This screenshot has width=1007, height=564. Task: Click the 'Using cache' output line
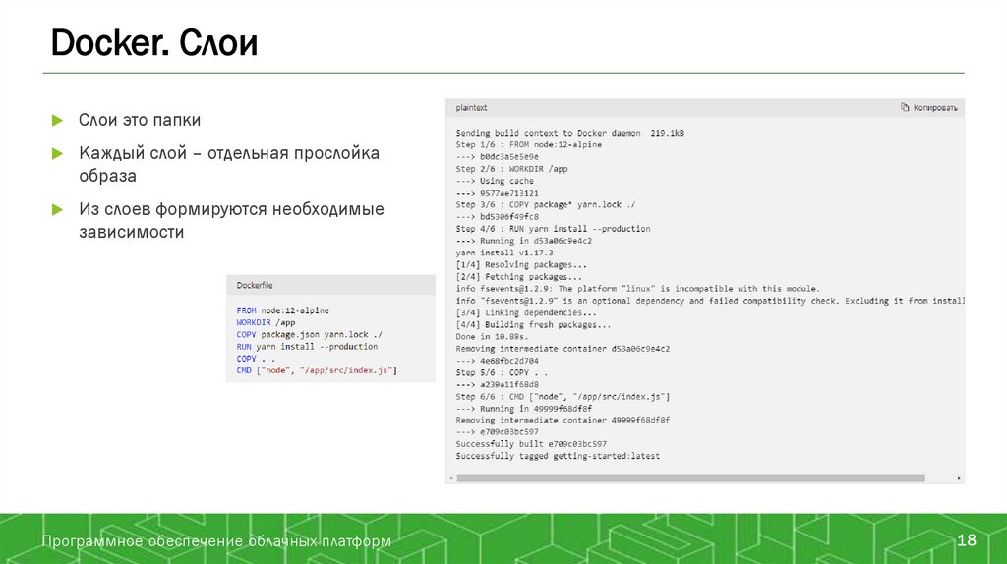[495, 181]
